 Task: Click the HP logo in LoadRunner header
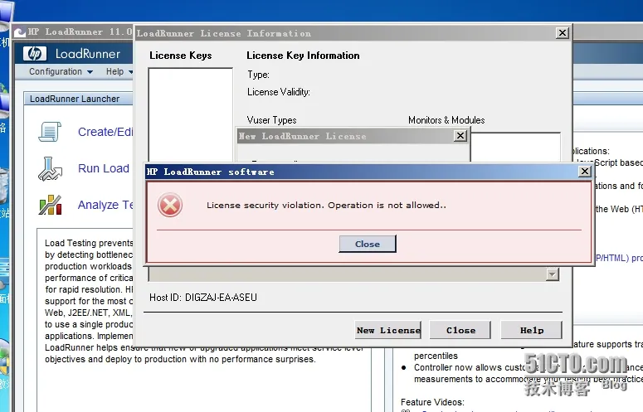coord(35,54)
